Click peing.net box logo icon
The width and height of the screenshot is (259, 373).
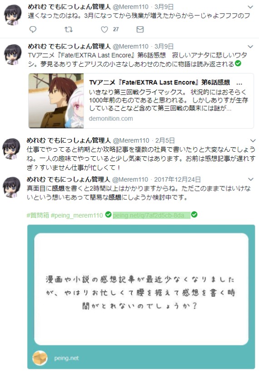40,358
